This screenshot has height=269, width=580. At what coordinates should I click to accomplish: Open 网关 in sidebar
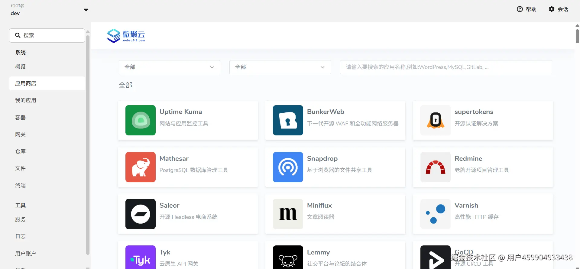(x=21, y=134)
